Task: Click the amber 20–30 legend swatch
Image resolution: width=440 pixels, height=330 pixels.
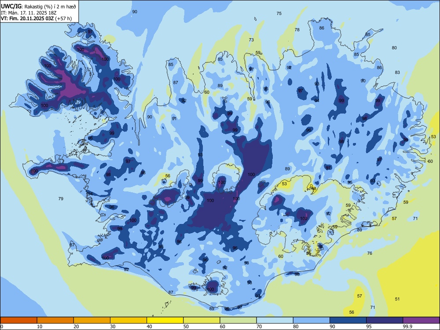Action: [92, 320]
